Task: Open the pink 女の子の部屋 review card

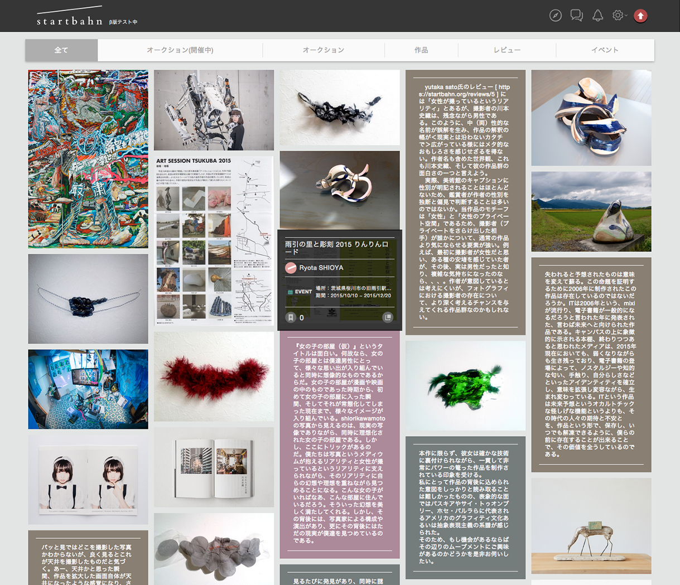Action: (x=340, y=443)
